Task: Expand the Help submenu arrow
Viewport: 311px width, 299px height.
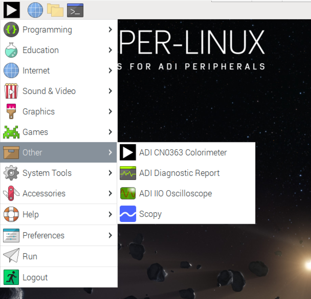Action: (110, 214)
